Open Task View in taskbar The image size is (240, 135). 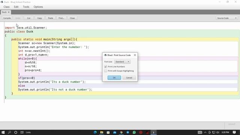click(x=22, y=132)
